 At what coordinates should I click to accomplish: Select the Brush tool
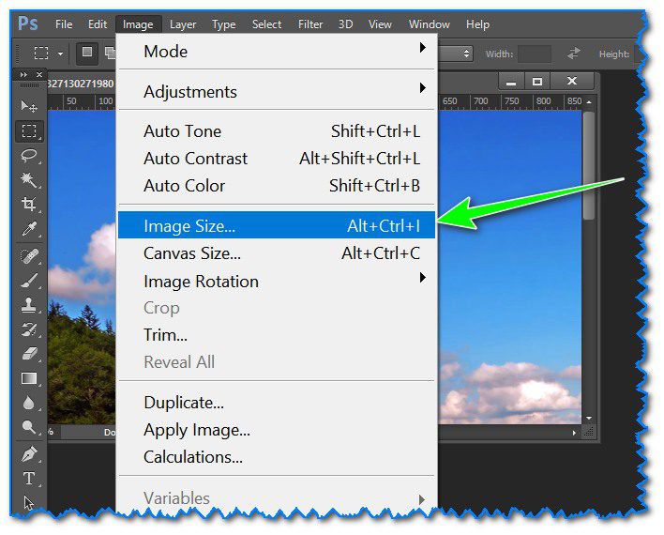tap(29, 280)
